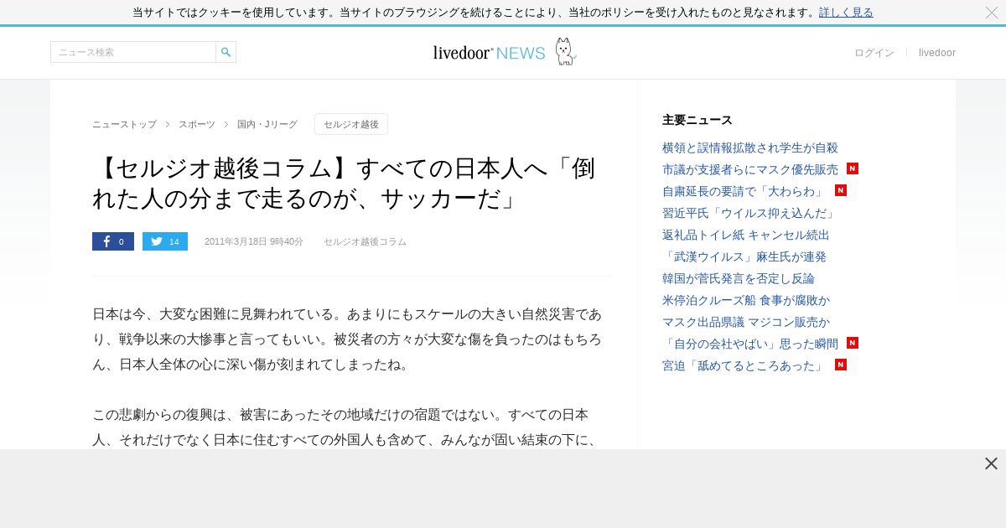1006x528 pixels.
Task: Click N badge next to 宮迫「舐めてるところあった」
Action: coord(841,365)
